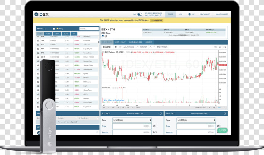Image resolution: width=264 pixels, height=155 pixels.
Task: Select the USDC markets tab
Action: click(x=57, y=34)
